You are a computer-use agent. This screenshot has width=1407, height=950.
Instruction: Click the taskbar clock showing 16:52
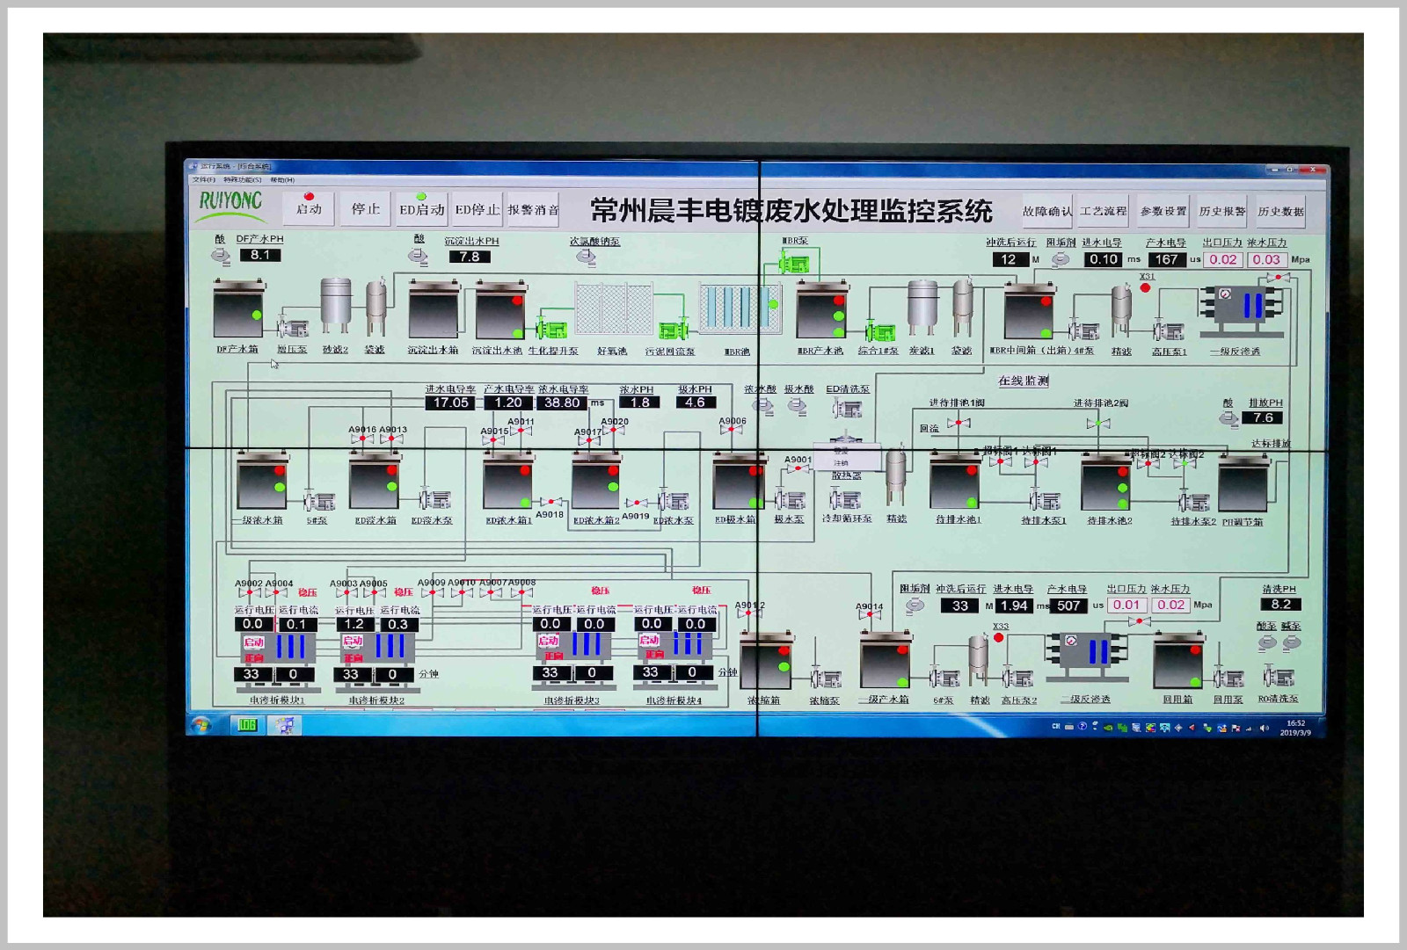[x=1295, y=728]
